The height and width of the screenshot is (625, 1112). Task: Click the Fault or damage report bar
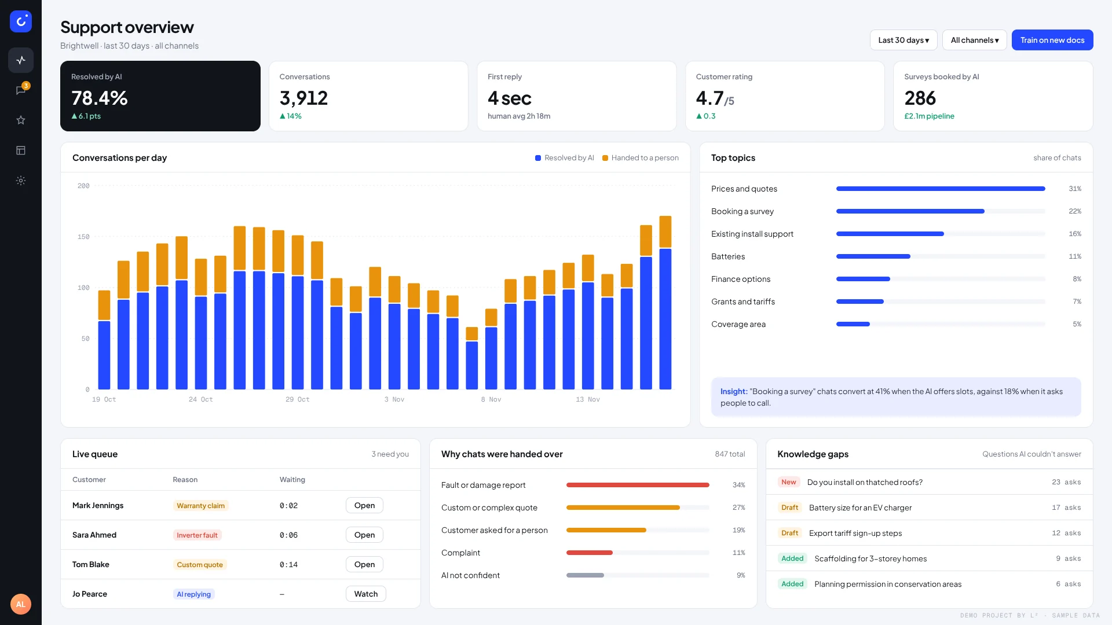[x=638, y=485]
